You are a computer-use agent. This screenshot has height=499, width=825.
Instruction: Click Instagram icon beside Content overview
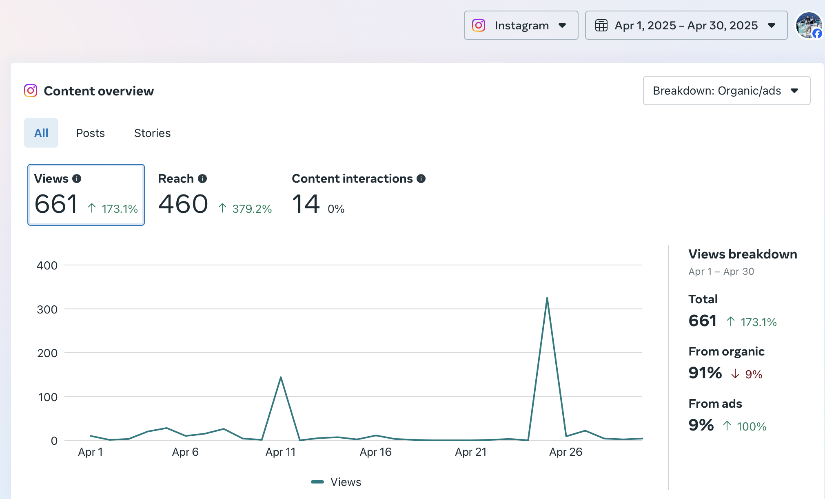click(31, 91)
